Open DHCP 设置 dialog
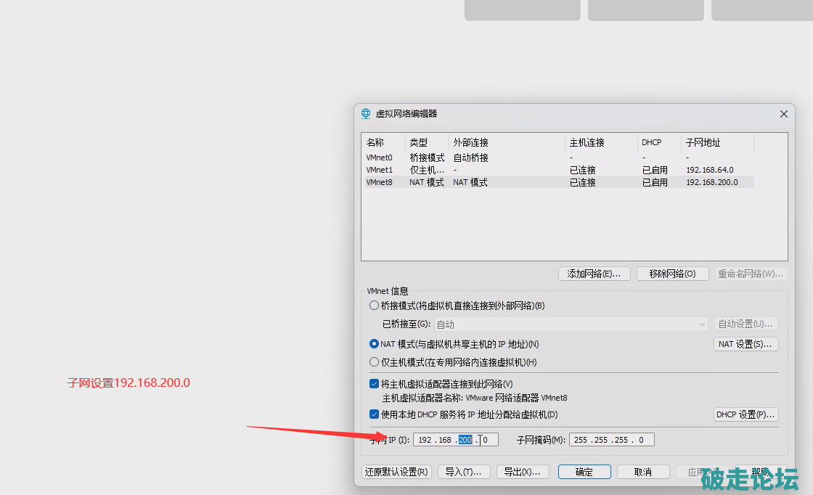Viewport: 813px width, 495px height. point(746,414)
